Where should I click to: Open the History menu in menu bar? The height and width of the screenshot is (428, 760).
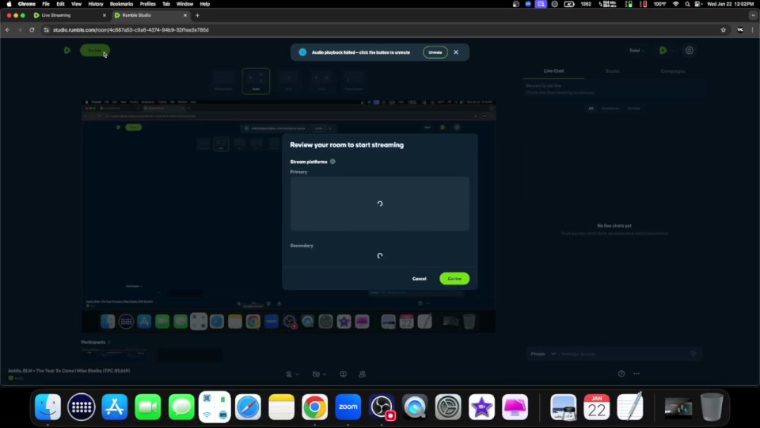(96, 4)
